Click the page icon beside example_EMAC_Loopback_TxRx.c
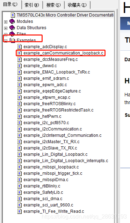This screenshot has height=223, width=130. 20,72
